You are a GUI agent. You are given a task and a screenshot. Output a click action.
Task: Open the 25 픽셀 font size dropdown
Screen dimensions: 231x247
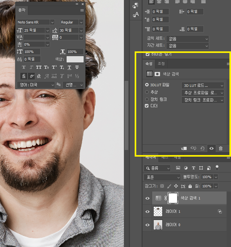(x=48, y=30)
